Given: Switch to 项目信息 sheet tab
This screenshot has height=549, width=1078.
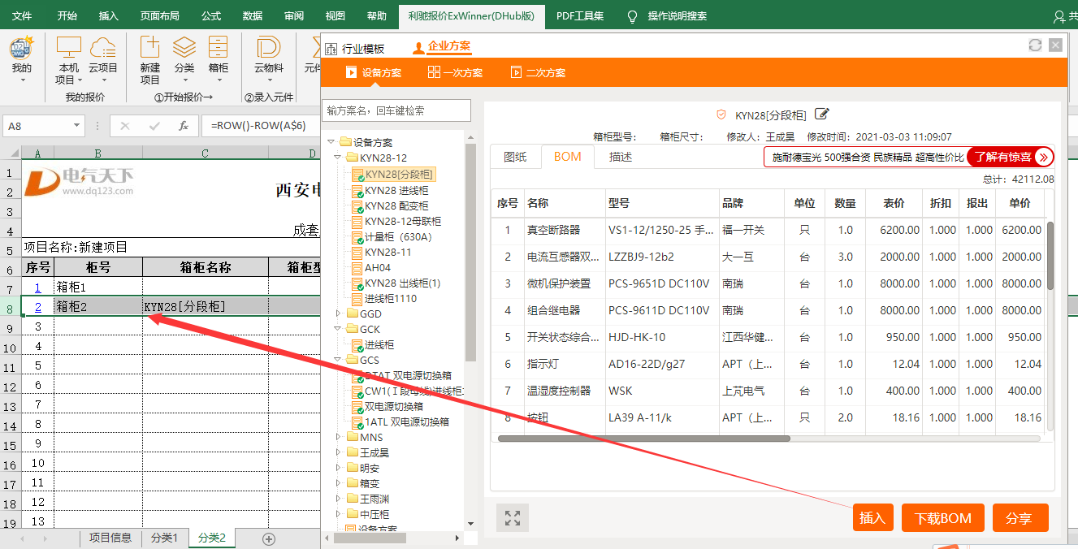Looking at the screenshot, I should (x=110, y=538).
